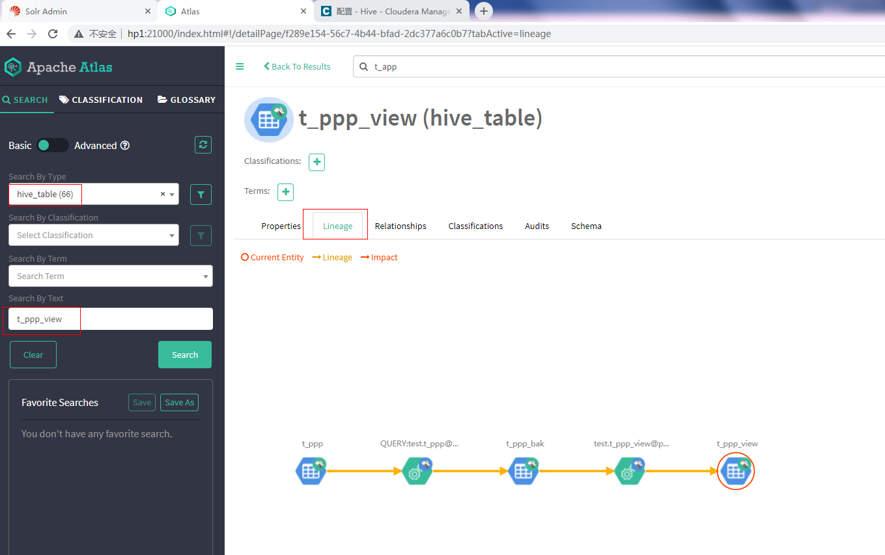Click the refresh search icon
Image resolution: width=885 pixels, height=555 pixels.
[x=203, y=145]
